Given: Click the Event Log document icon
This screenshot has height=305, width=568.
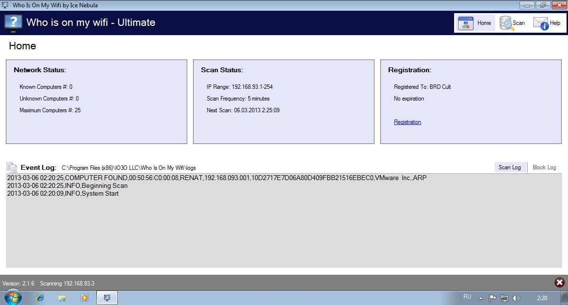Looking at the screenshot, I should click(x=12, y=167).
